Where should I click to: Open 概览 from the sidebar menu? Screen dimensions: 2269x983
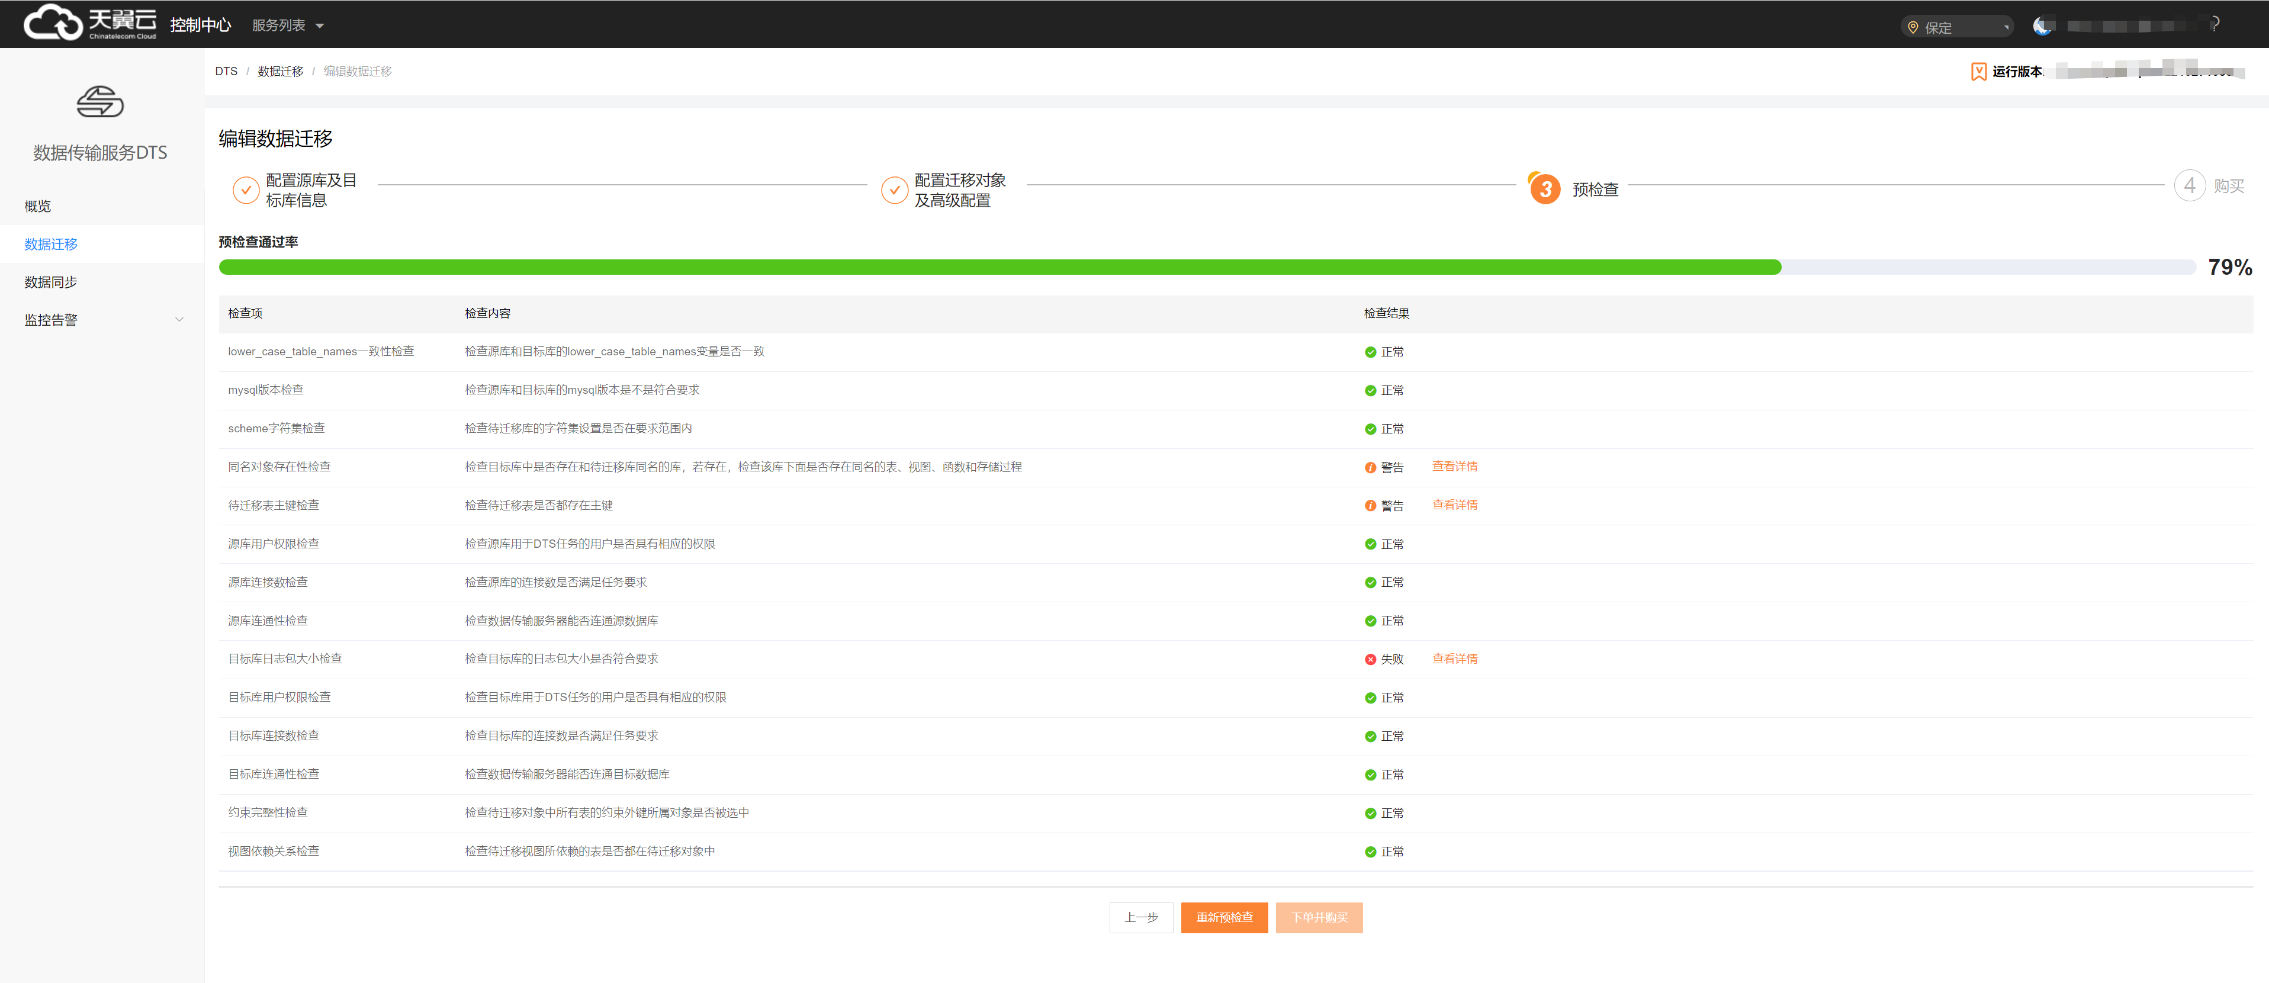(38, 206)
